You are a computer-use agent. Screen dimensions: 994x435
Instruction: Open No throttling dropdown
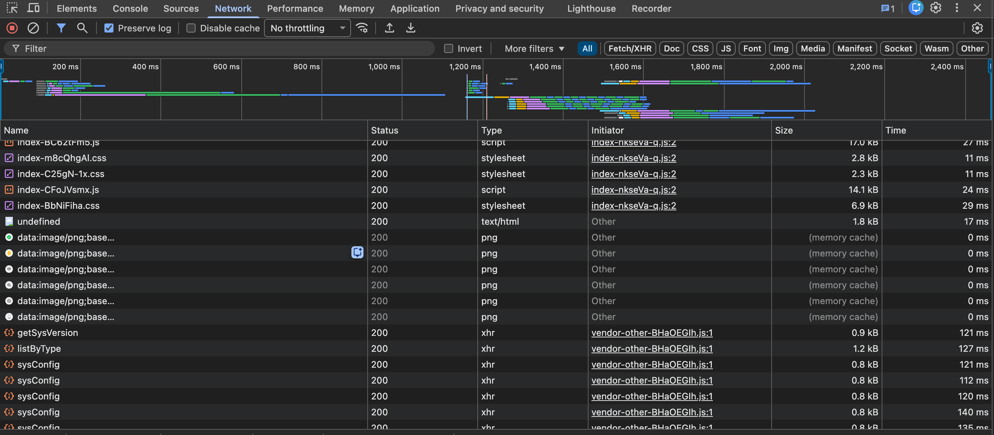coord(307,28)
